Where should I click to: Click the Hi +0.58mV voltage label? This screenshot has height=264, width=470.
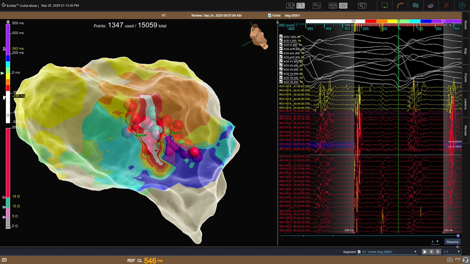pyautogui.click(x=455, y=142)
